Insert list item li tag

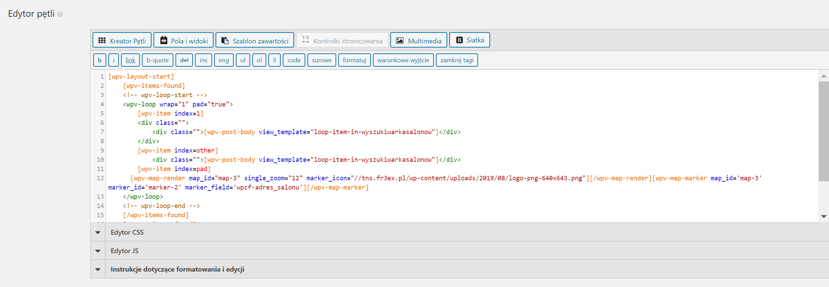click(x=275, y=60)
